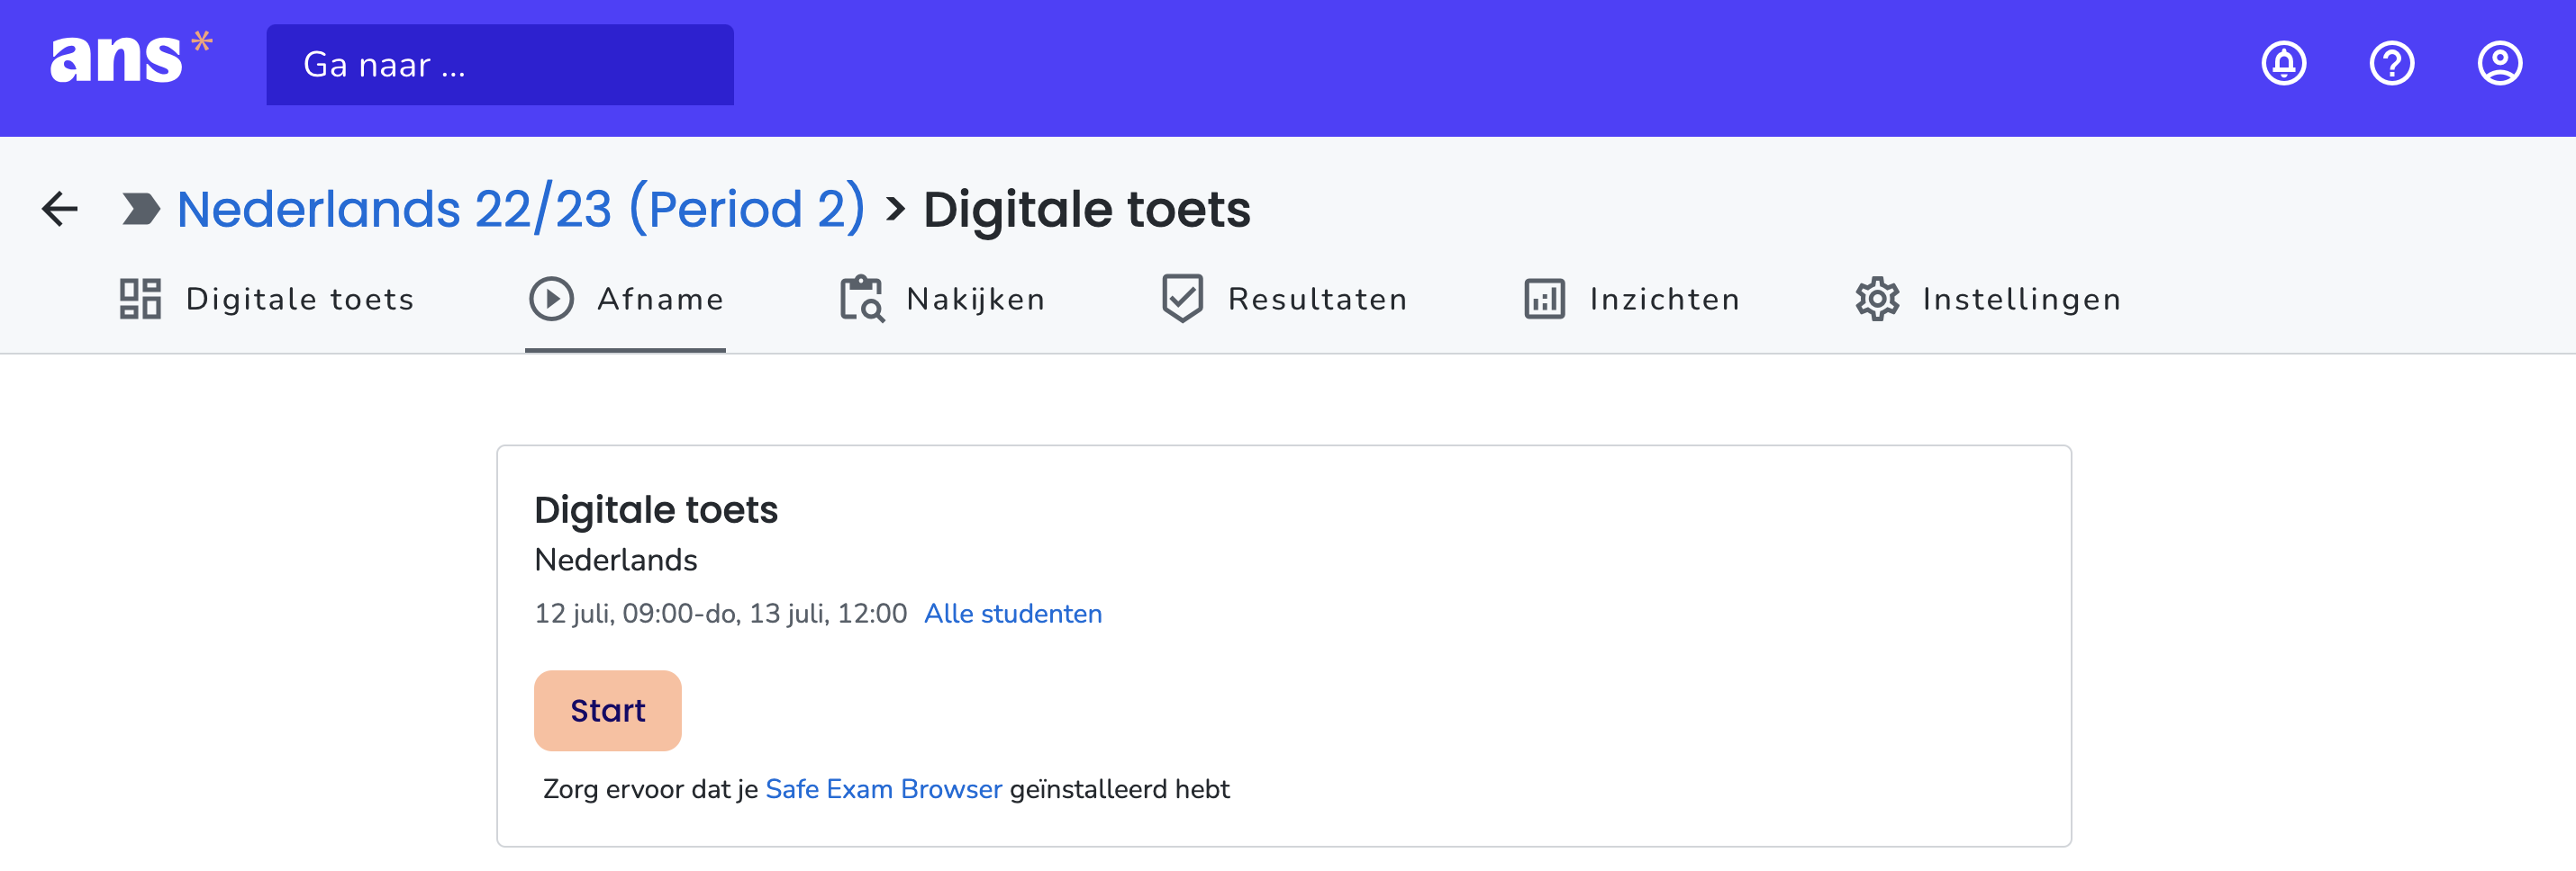Open the user account profile icon
The width and height of the screenshot is (2576, 871).
pyautogui.click(x=2500, y=65)
